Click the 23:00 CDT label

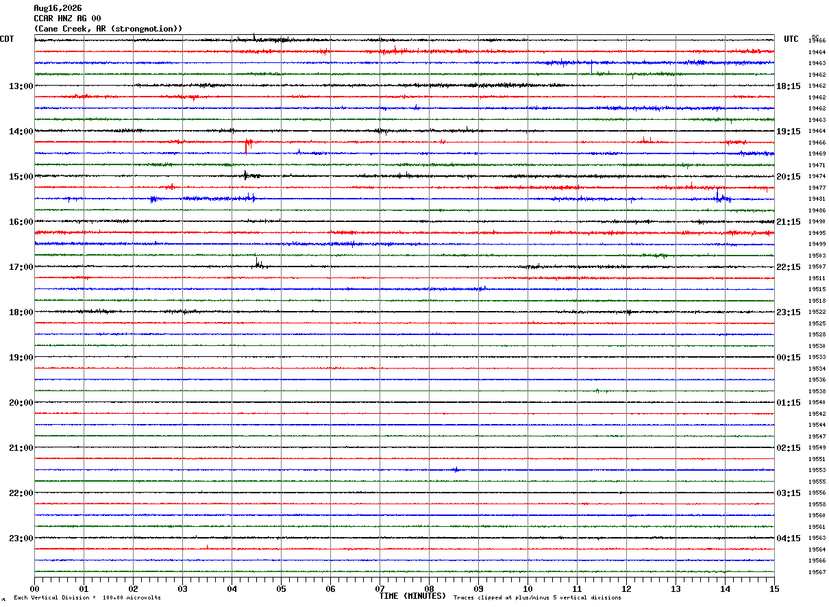tap(21, 538)
